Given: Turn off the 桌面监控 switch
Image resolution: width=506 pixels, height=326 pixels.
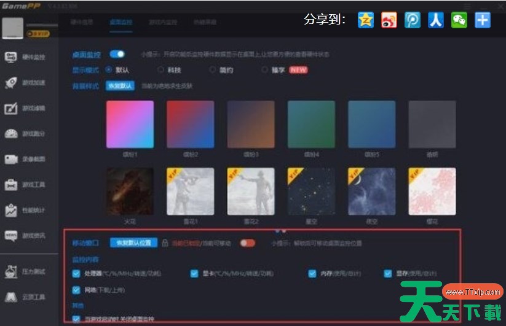Looking at the screenshot, I should (x=117, y=54).
